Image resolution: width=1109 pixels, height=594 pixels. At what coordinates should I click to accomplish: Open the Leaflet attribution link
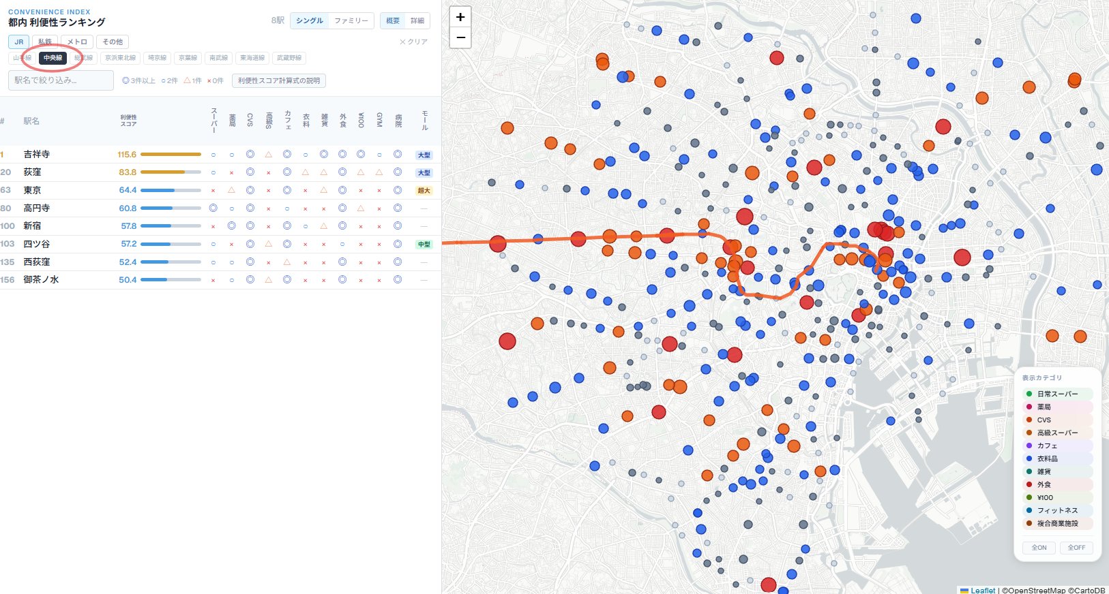point(983,590)
